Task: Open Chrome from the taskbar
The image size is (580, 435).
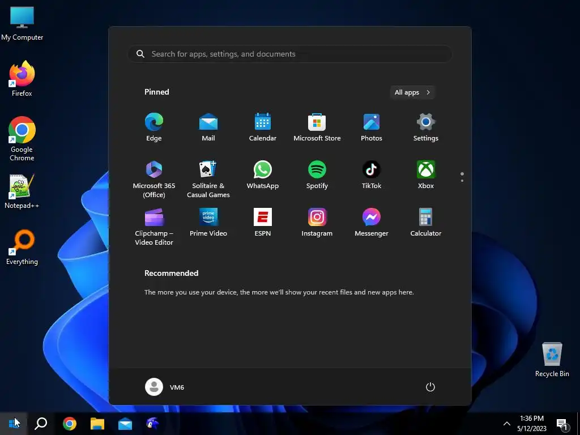Action: (70, 423)
